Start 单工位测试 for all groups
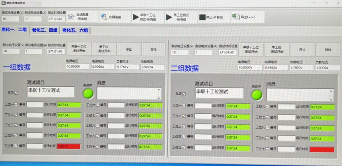Image resolution: width=342 pixels, height=166 pixels. pyautogui.click(x=179, y=17)
